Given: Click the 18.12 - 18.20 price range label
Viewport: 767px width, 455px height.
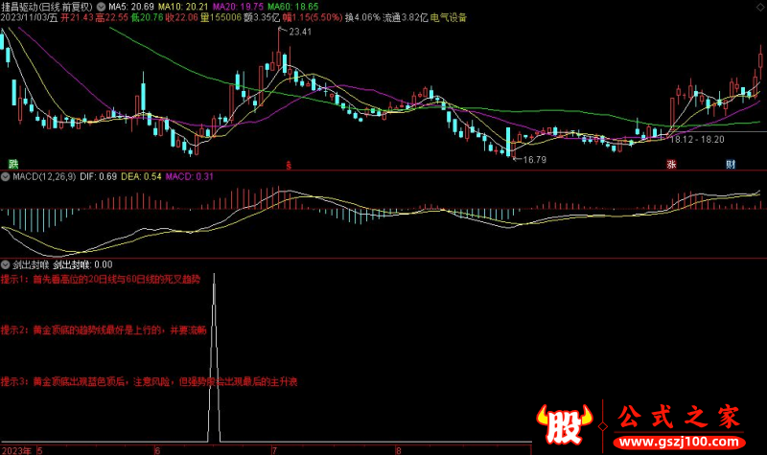Looking at the screenshot, I should click(x=696, y=139).
